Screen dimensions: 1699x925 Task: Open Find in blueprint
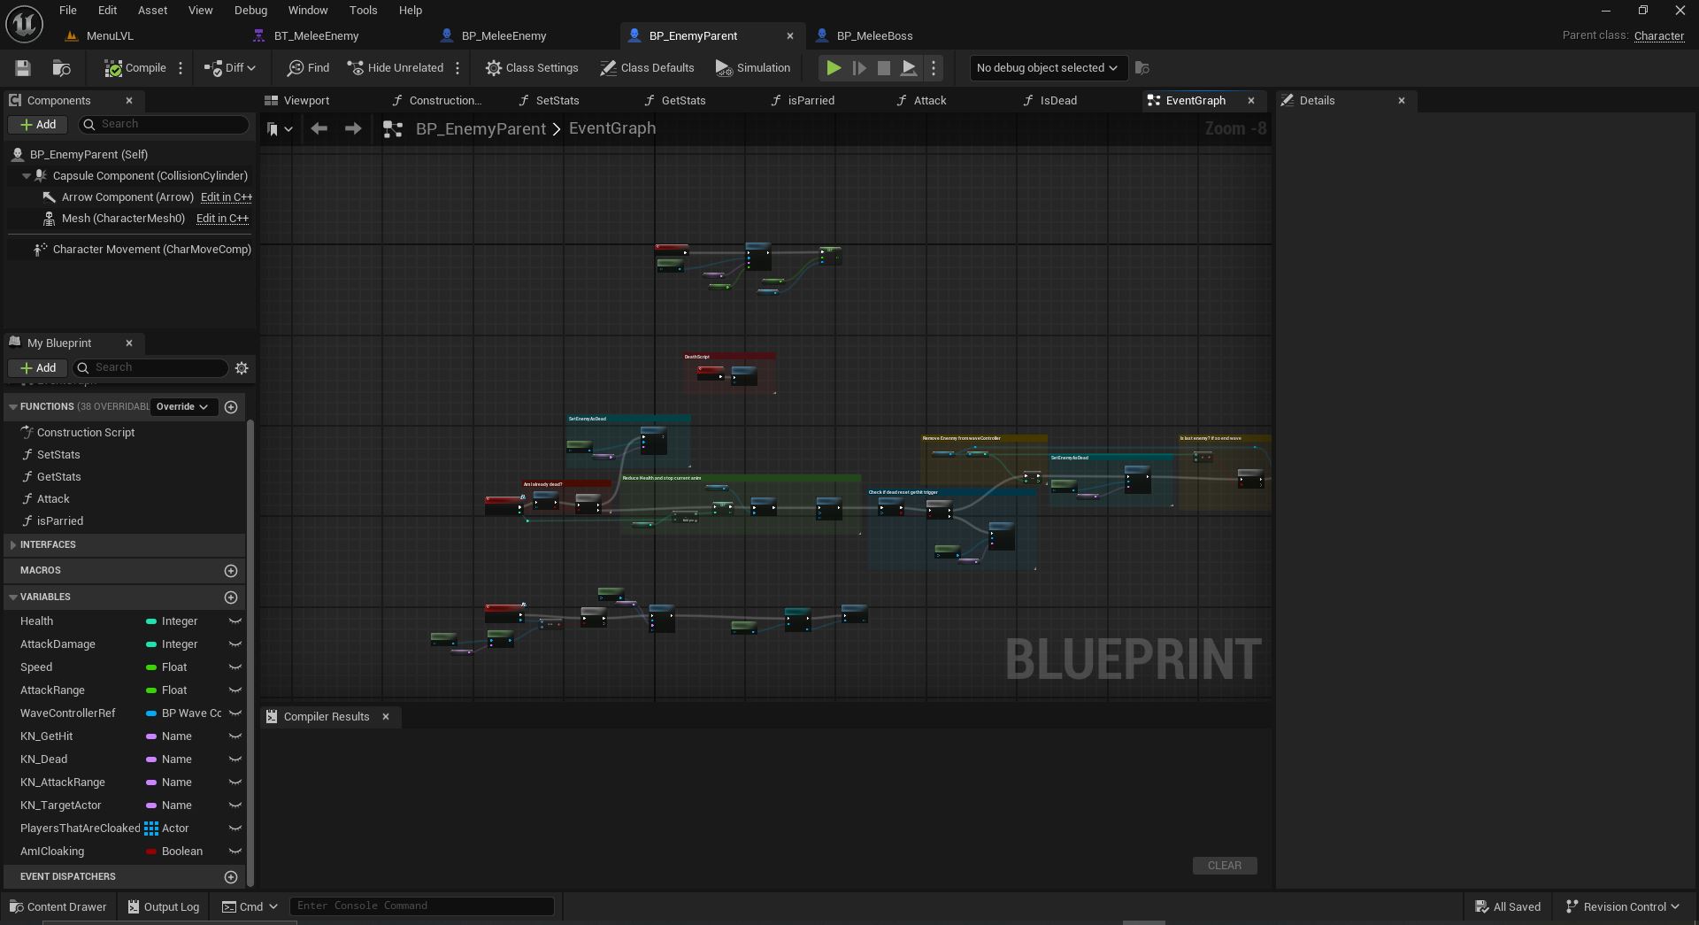(308, 68)
